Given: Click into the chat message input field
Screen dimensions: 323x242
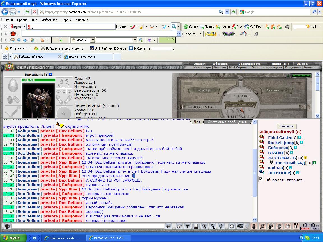Looking at the screenshot, I should point(88,226).
